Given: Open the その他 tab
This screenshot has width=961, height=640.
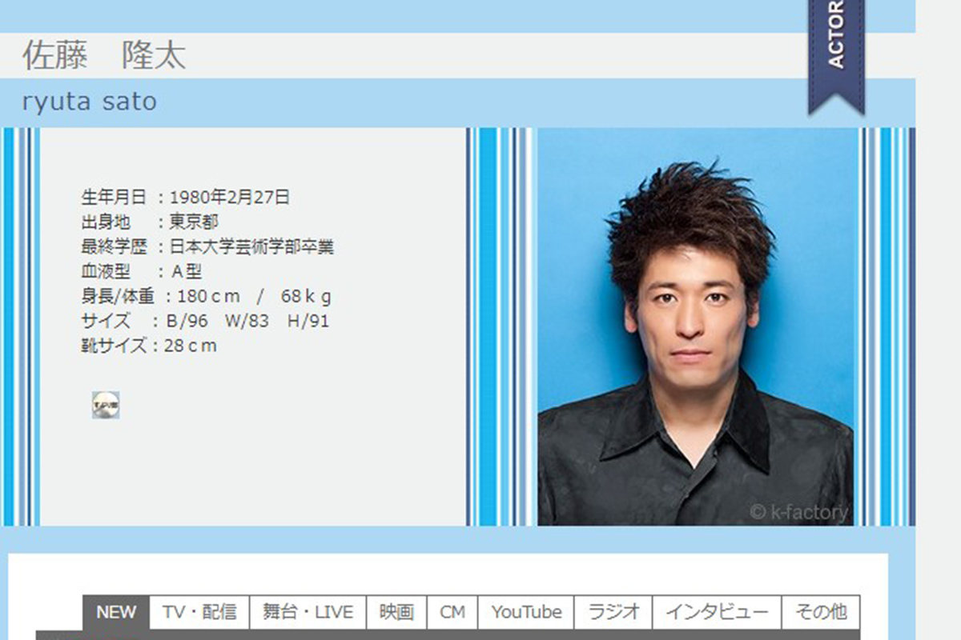Looking at the screenshot, I should click(821, 613).
